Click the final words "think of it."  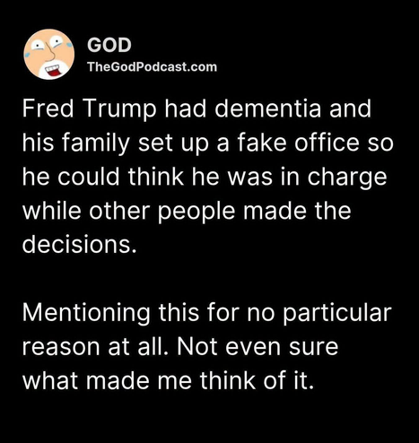257,380
